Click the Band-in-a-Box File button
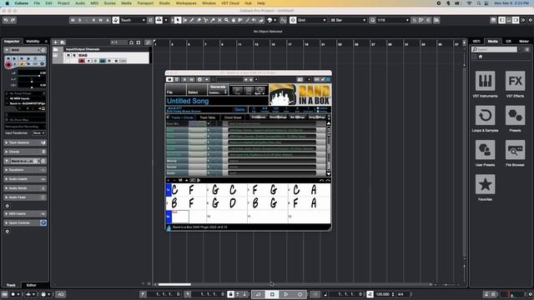Viewport: 534px width, 300px height. pos(176,90)
